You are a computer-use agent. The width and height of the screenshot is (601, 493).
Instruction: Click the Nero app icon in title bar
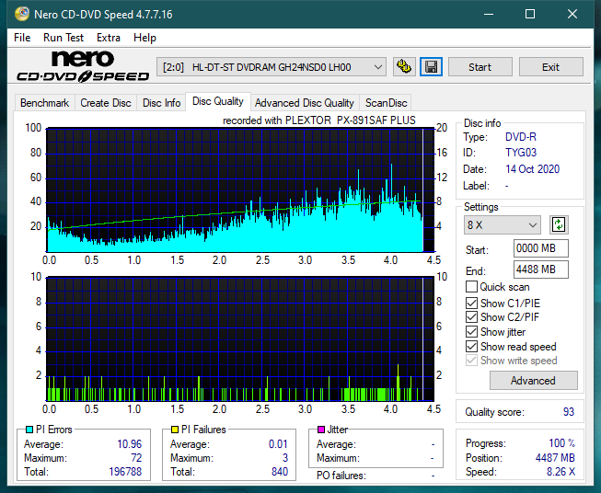(x=22, y=14)
